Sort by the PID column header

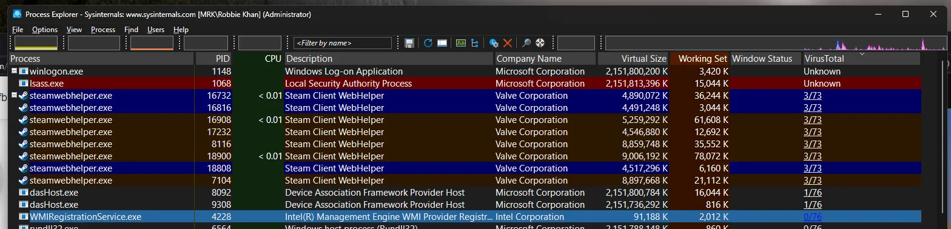tap(214, 59)
